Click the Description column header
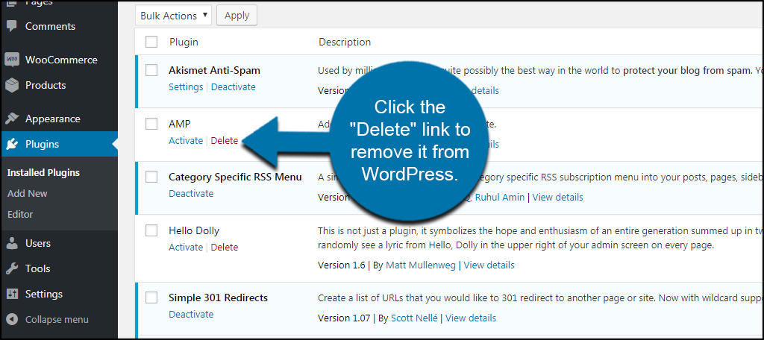This screenshot has width=764, height=340. [x=345, y=42]
